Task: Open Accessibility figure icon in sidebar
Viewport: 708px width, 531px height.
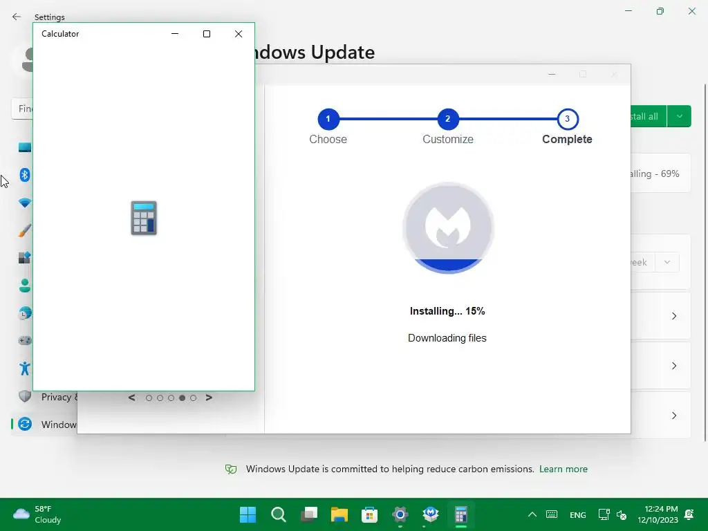Action: [x=25, y=369]
